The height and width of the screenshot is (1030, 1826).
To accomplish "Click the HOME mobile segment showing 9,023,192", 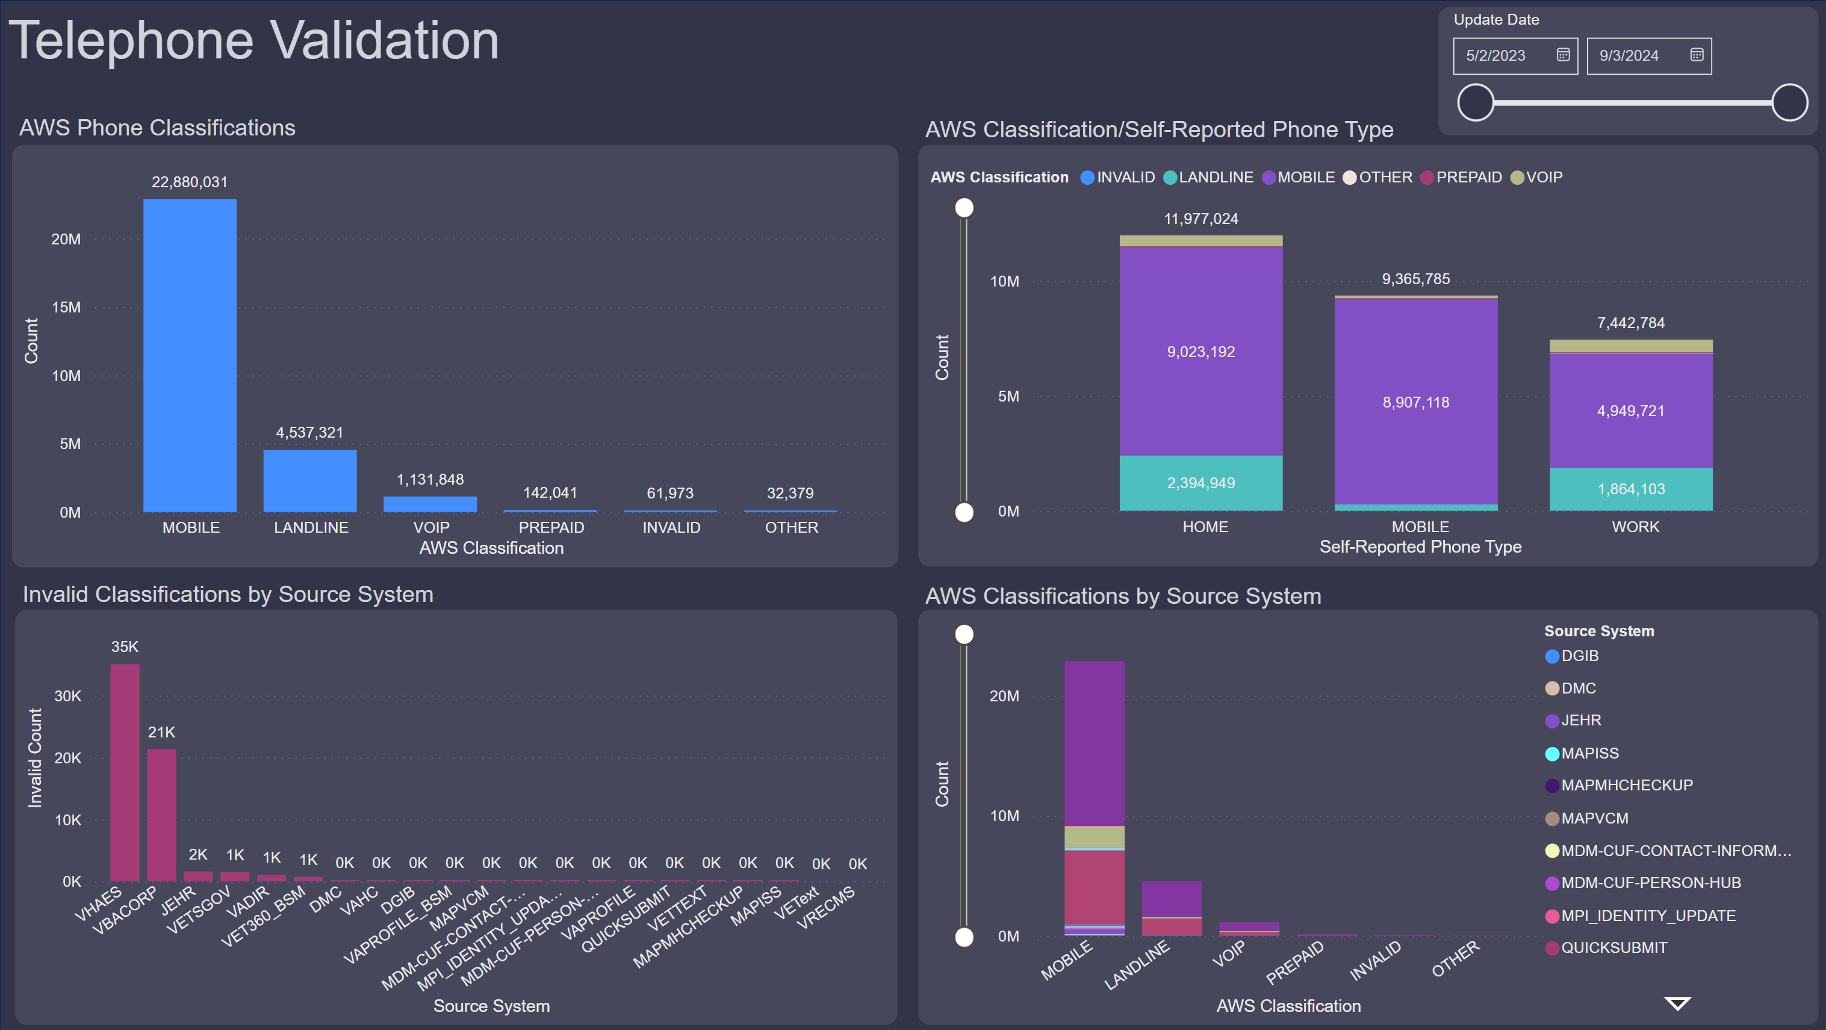I will pyautogui.click(x=1201, y=351).
